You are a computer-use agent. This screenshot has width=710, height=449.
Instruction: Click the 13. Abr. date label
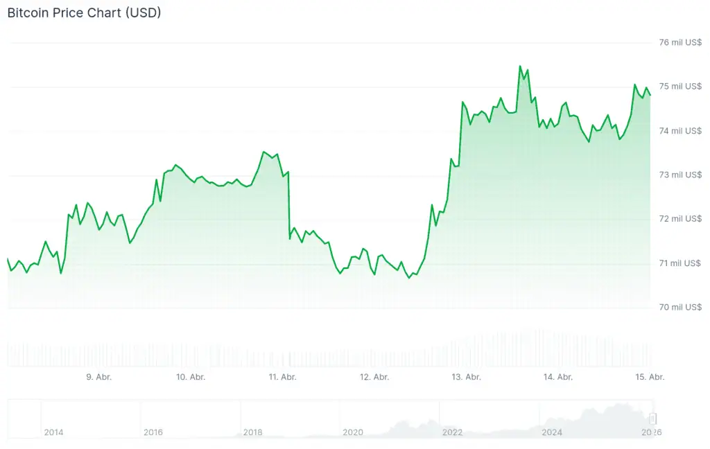click(467, 377)
